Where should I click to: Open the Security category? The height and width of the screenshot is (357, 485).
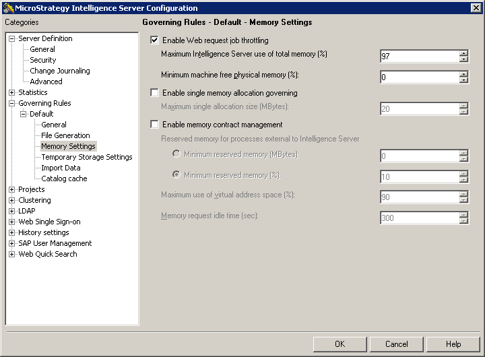pyautogui.click(x=43, y=60)
